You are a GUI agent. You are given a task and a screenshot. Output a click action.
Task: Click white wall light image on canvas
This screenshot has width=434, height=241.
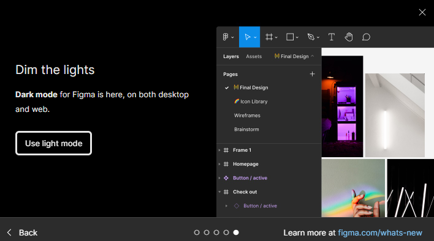click(x=395, y=115)
